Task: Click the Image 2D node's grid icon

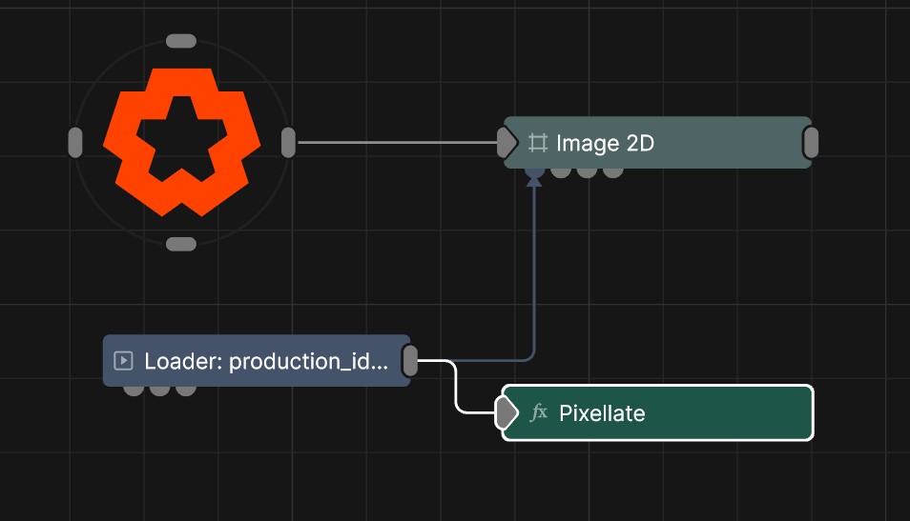Action: (x=538, y=143)
